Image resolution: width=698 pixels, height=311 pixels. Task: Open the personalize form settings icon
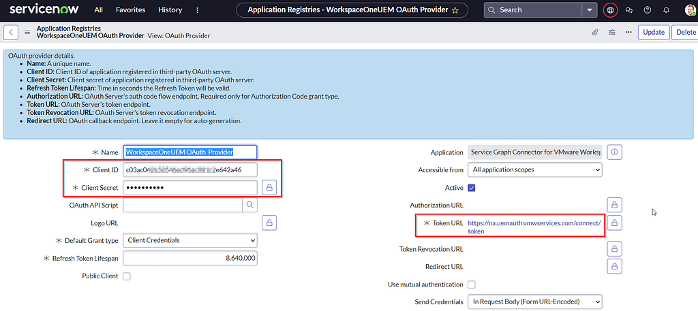(611, 32)
